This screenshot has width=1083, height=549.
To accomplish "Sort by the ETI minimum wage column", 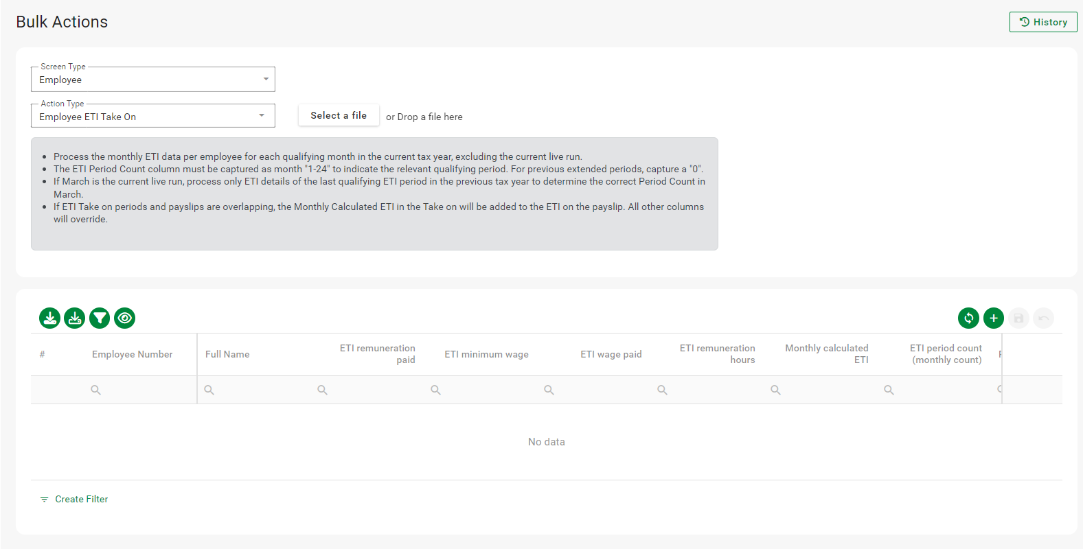I will 486,354.
